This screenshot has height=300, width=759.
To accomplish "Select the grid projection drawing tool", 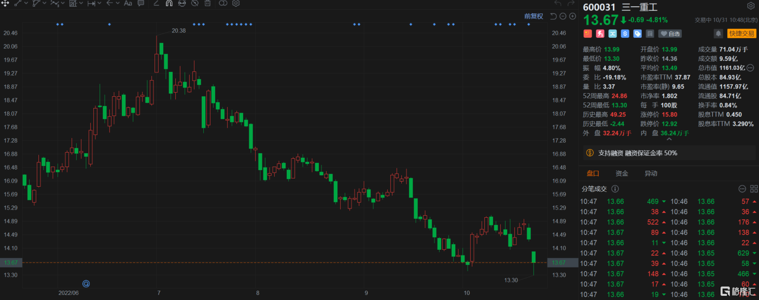I will [x=73, y=3].
